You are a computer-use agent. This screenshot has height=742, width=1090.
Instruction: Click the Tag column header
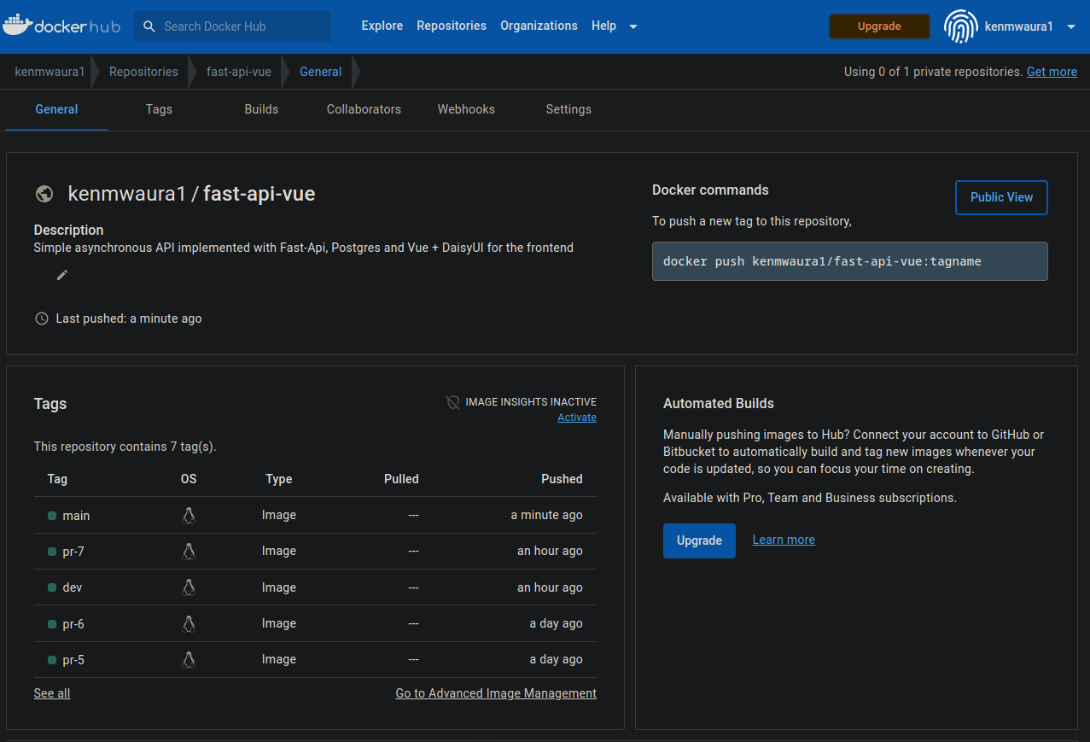[x=57, y=479]
